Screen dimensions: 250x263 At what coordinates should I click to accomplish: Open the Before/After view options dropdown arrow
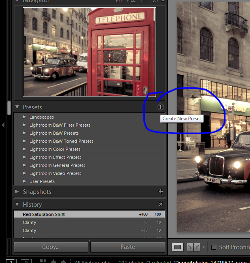pyautogui.click(x=204, y=247)
